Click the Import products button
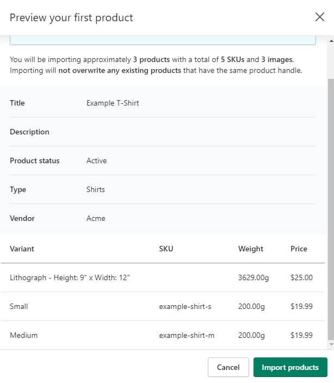Screen dimensions: 334x383 click(290, 367)
